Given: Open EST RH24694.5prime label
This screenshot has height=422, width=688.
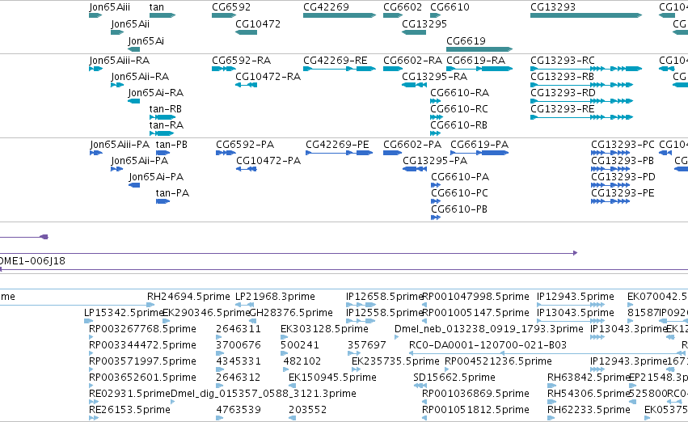Looking at the screenshot, I should click(x=188, y=297).
